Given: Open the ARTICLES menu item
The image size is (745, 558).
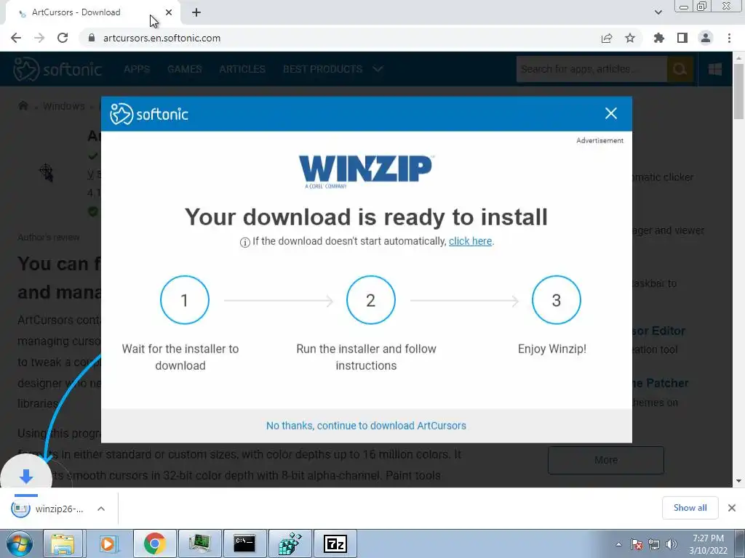Looking at the screenshot, I should pyautogui.click(x=242, y=69).
